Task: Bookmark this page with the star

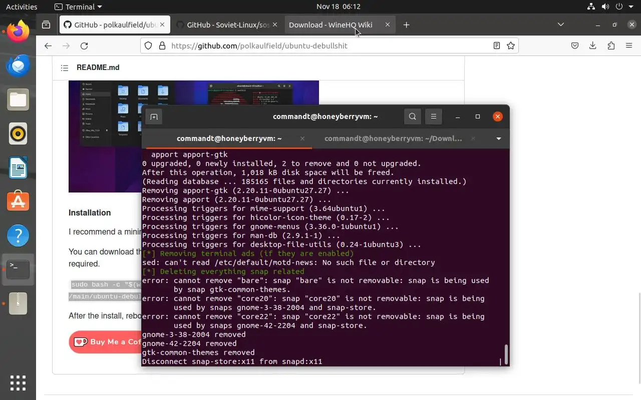Action: 511,45
